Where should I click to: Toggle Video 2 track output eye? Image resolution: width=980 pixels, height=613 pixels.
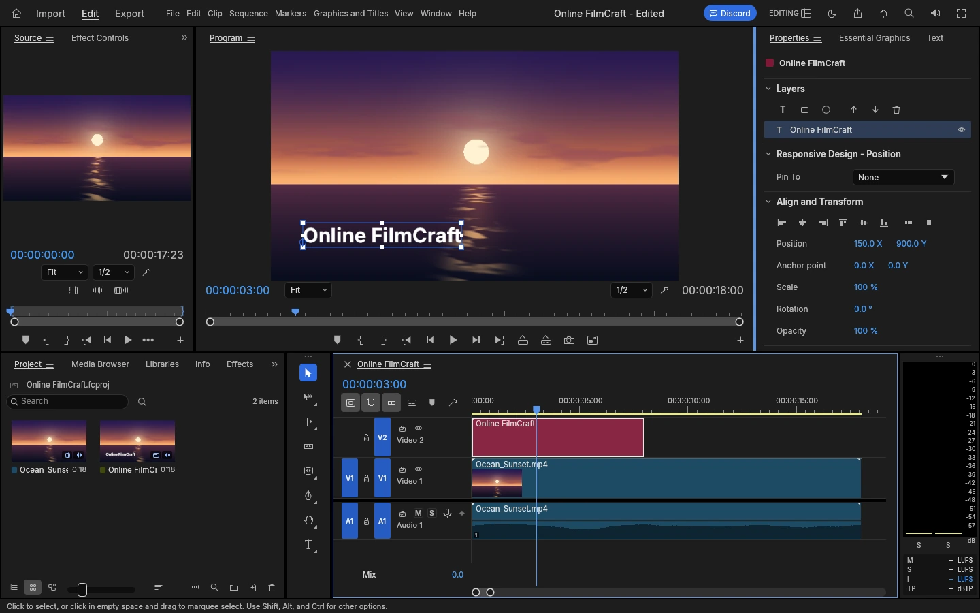pyautogui.click(x=419, y=428)
